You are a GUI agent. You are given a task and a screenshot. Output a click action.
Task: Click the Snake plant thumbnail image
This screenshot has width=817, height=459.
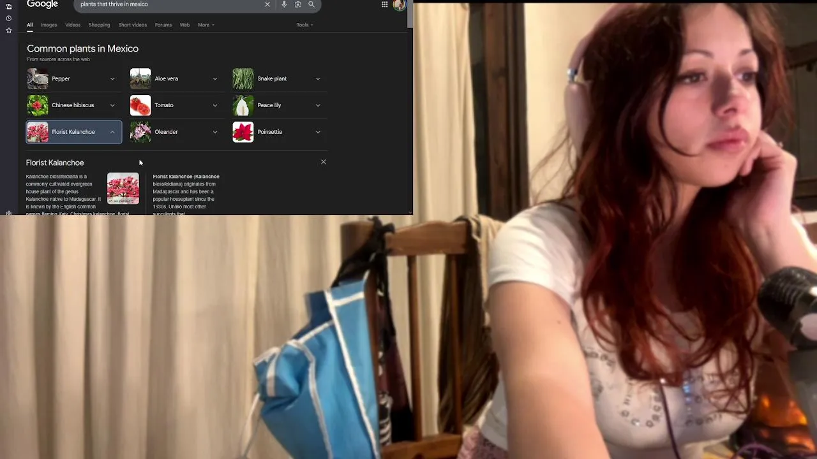(x=243, y=78)
